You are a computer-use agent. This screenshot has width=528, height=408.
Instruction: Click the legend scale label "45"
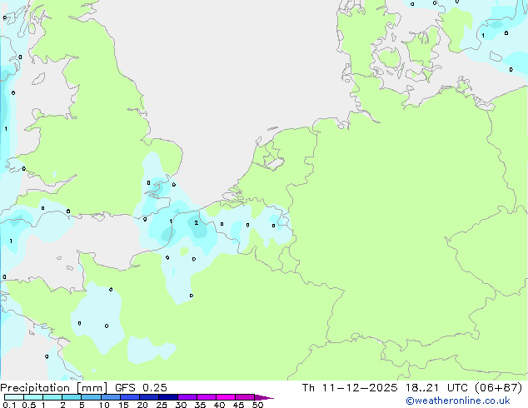238,405
